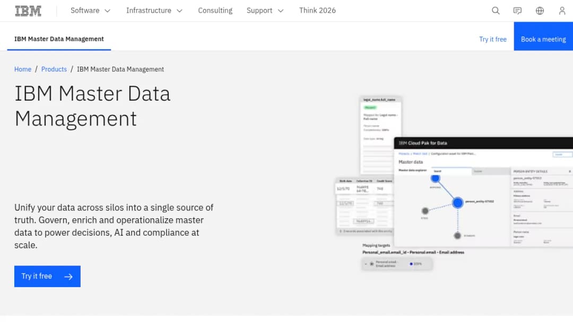Click the IBM Master Data Management heading
Image resolution: width=573 pixels, height=322 pixels.
[92, 106]
